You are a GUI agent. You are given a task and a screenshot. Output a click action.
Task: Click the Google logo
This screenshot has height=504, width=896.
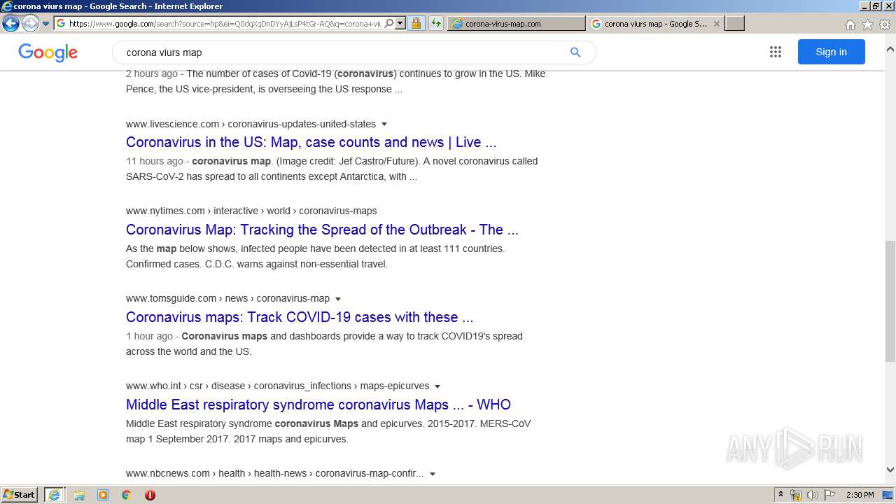click(x=48, y=52)
